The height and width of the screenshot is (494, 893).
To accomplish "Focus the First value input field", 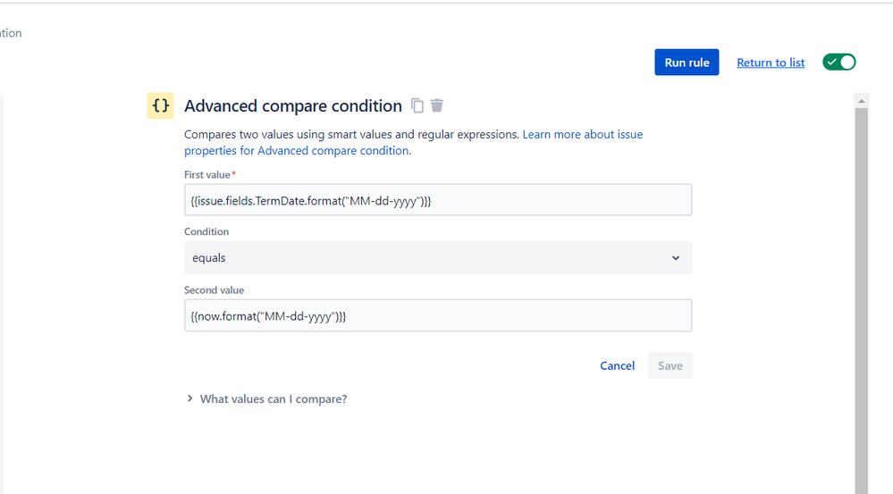I will pyautogui.click(x=438, y=200).
